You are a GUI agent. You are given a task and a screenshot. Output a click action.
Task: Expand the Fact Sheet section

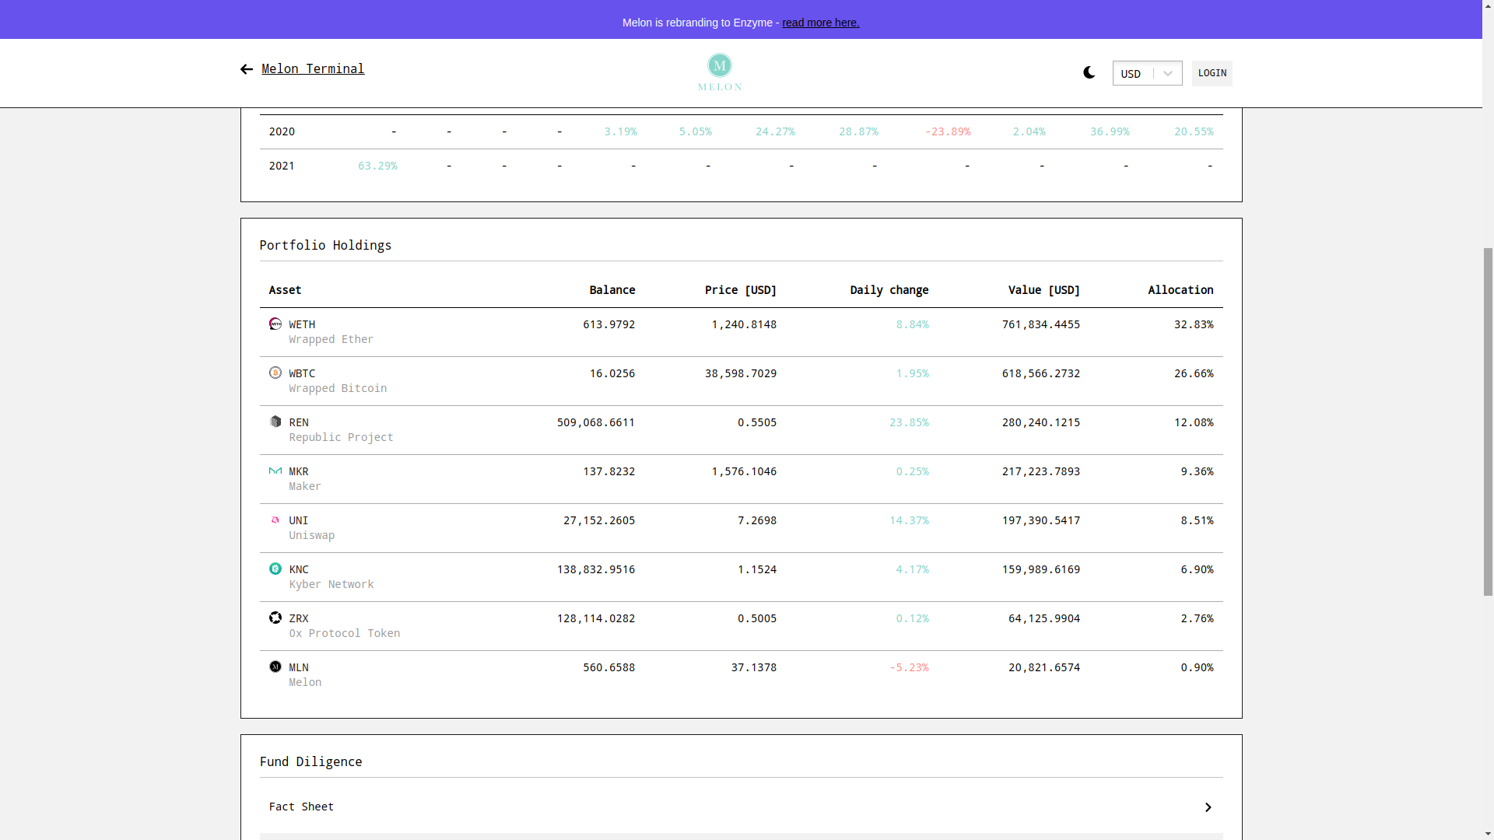click(302, 807)
